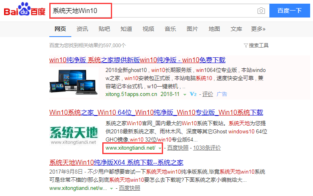Expand arrow beside third result's URL
This screenshot has width=313, height=196.
pos(112,188)
